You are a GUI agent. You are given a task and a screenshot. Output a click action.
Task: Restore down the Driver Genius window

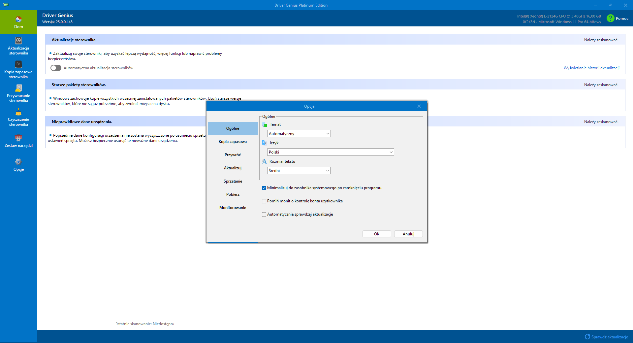pos(611,5)
